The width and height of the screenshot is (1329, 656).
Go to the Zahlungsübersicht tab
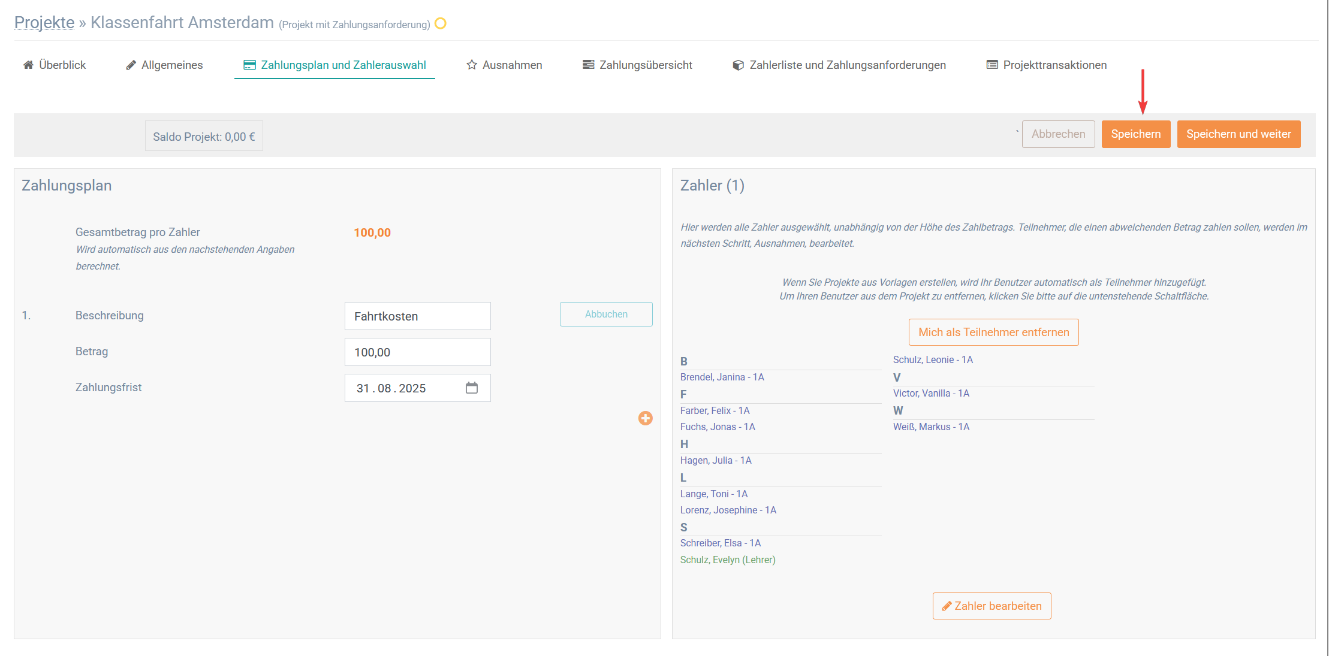(637, 65)
